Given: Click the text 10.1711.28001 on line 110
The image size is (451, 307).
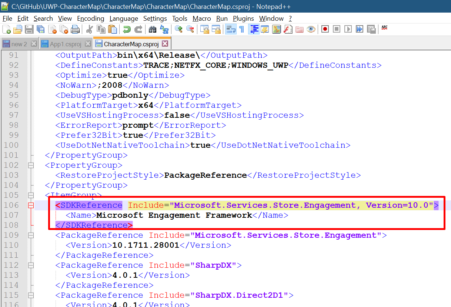Looking at the screenshot, I should click(x=146, y=245).
